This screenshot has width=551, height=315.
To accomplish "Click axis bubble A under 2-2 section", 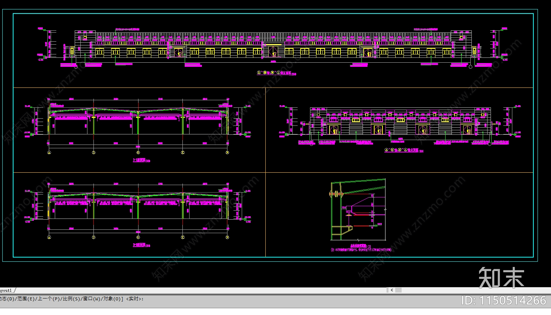I will [49, 237].
